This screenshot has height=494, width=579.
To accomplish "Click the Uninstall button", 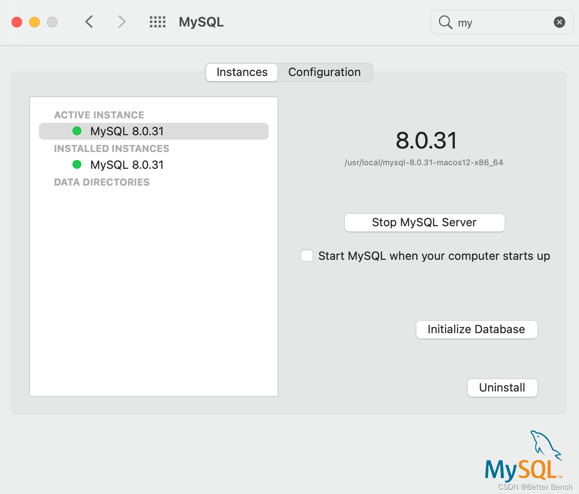I will tap(502, 388).
